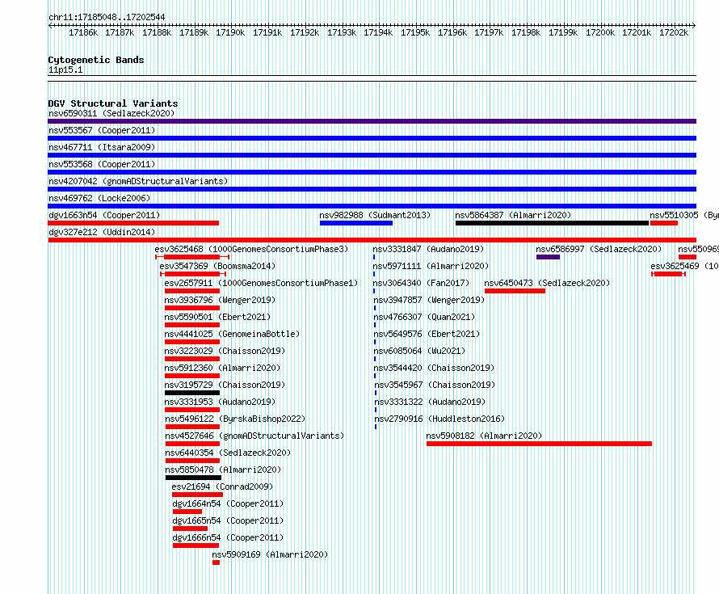The width and height of the screenshot is (719, 594).
Task: Select dgv327e212 (Uddin2014) label
Action: pyautogui.click(x=102, y=232)
